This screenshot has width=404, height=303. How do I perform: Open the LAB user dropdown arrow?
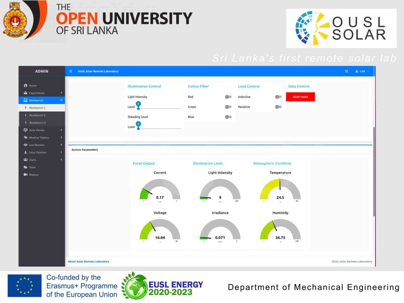pos(368,71)
